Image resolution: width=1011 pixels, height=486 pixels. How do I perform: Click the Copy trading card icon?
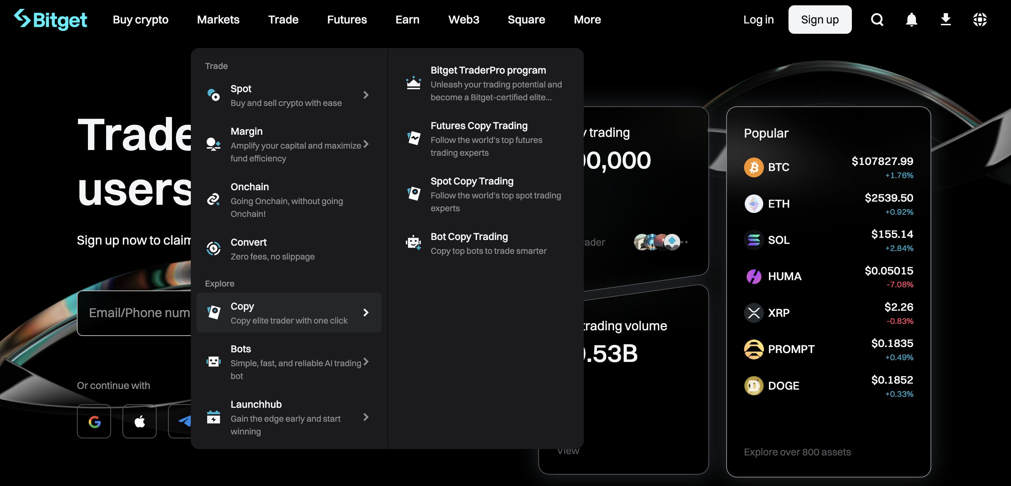pyautogui.click(x=214, y=313)
